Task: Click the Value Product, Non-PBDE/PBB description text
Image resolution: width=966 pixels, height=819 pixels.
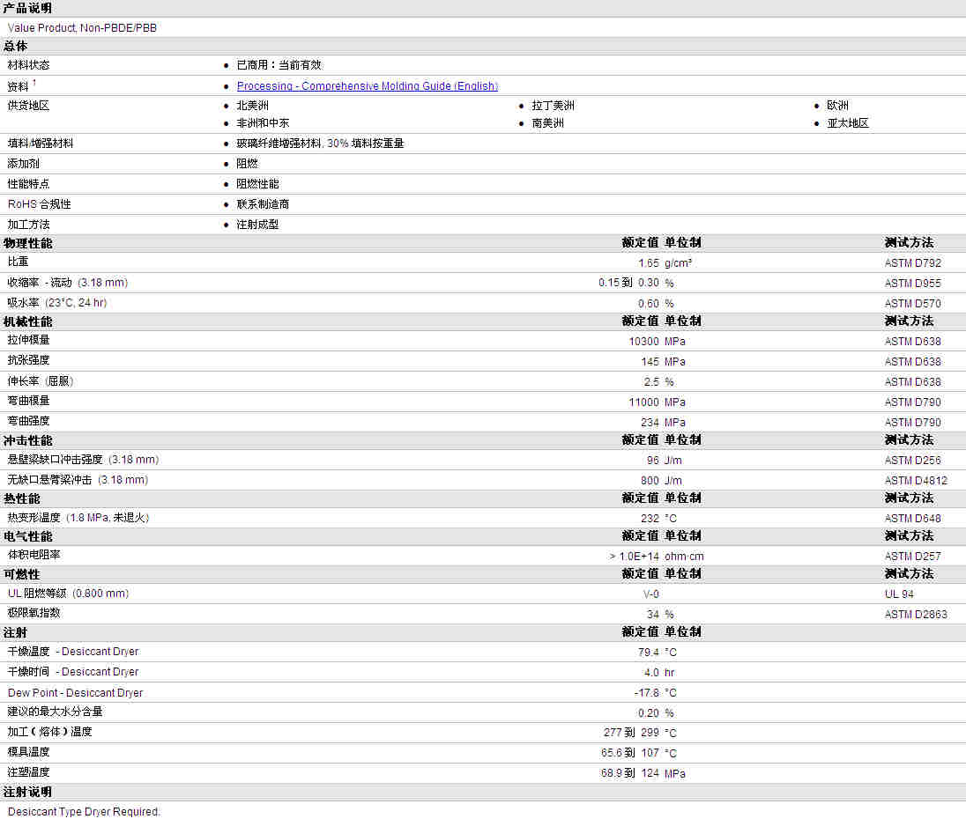Action: tap(83, 28)
